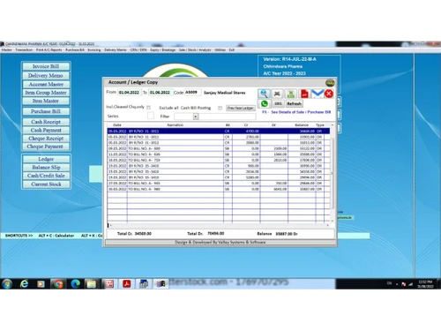Click network computers icon on taskbar
The height and width of the screenshot is (331, 441).
(x=144, y=284)
